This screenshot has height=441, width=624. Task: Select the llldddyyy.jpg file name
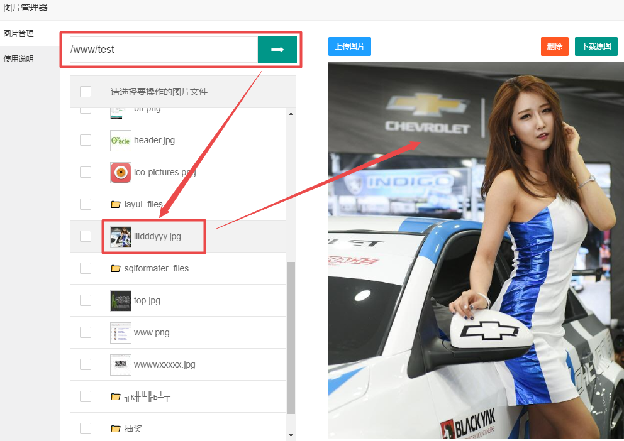158,236
